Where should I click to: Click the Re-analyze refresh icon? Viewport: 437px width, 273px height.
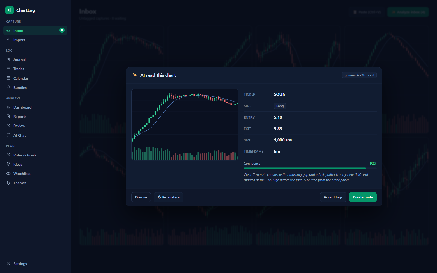[x=159, y=197]
